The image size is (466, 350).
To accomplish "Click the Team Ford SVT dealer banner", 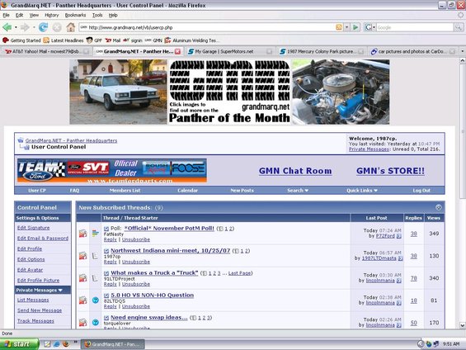I will [112, 170].
